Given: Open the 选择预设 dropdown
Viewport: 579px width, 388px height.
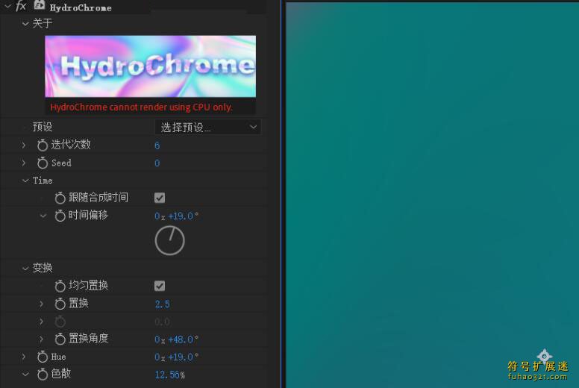Looking at the screenshot, I should [x=208, y=128].
